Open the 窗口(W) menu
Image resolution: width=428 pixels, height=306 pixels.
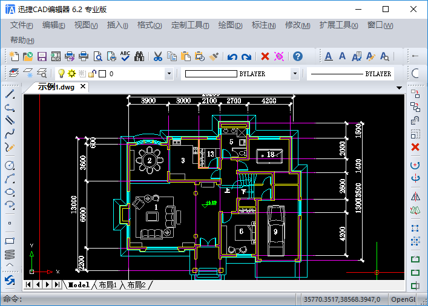coord(380,25)
